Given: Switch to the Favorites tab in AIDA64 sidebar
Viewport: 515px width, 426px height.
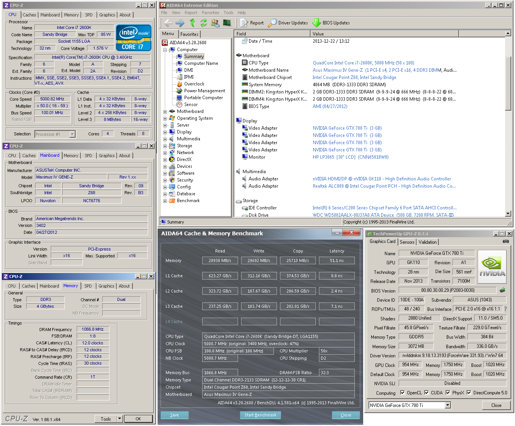Looking at the screenshot, I should (189, 34).
